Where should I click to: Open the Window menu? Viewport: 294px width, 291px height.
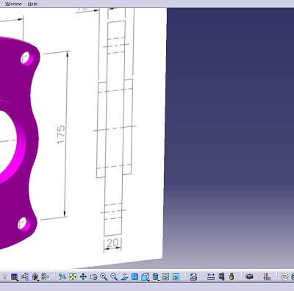point(13,4)
